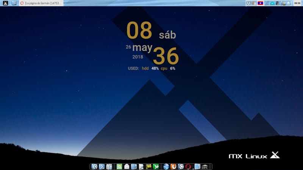Launch the green RSS feed reader

[x=119, y=167]
